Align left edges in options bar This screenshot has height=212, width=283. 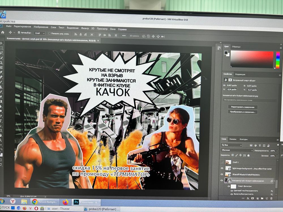pyautogui.click(x=76, y=34)
